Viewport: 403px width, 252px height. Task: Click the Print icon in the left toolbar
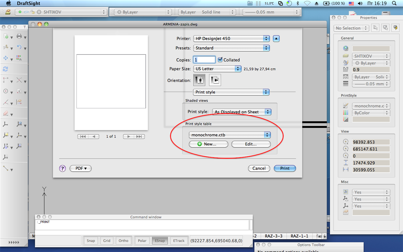tap(19, 36)
